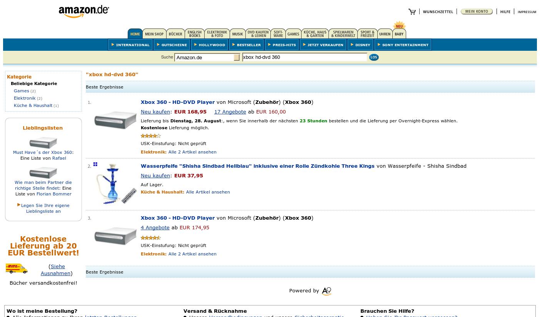
Task: Open Küche, Haus & Garten tab
Action: 315,34
